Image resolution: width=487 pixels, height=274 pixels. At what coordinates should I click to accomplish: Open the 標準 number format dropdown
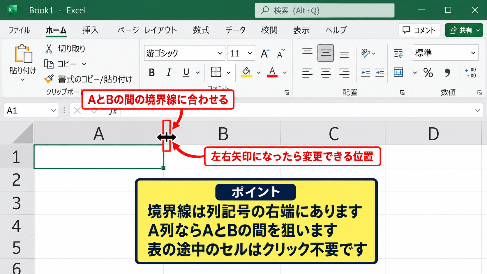pyautogui.click(x=473, y=53)
